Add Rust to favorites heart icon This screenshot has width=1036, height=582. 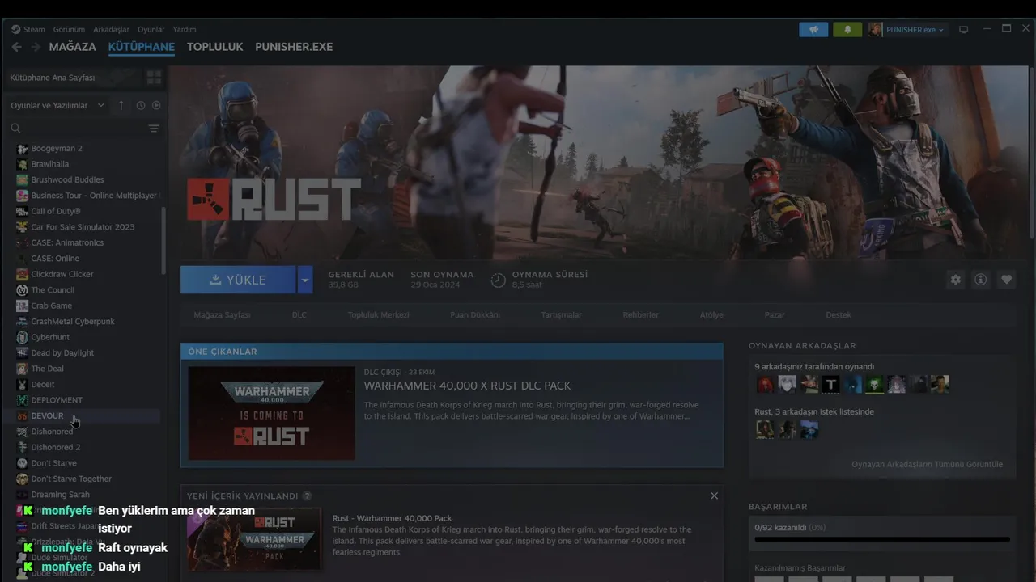(x=1006, y=280)
